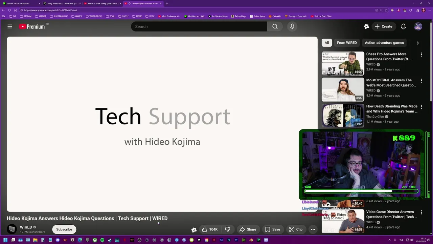Select the From WIRED filter chip
The image size is (433, 244).
347,43
